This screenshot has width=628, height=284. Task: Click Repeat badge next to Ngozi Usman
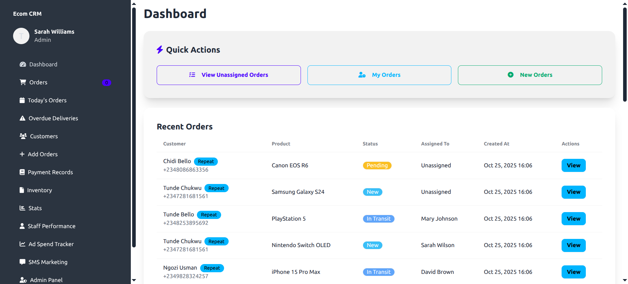pos(212,268)
